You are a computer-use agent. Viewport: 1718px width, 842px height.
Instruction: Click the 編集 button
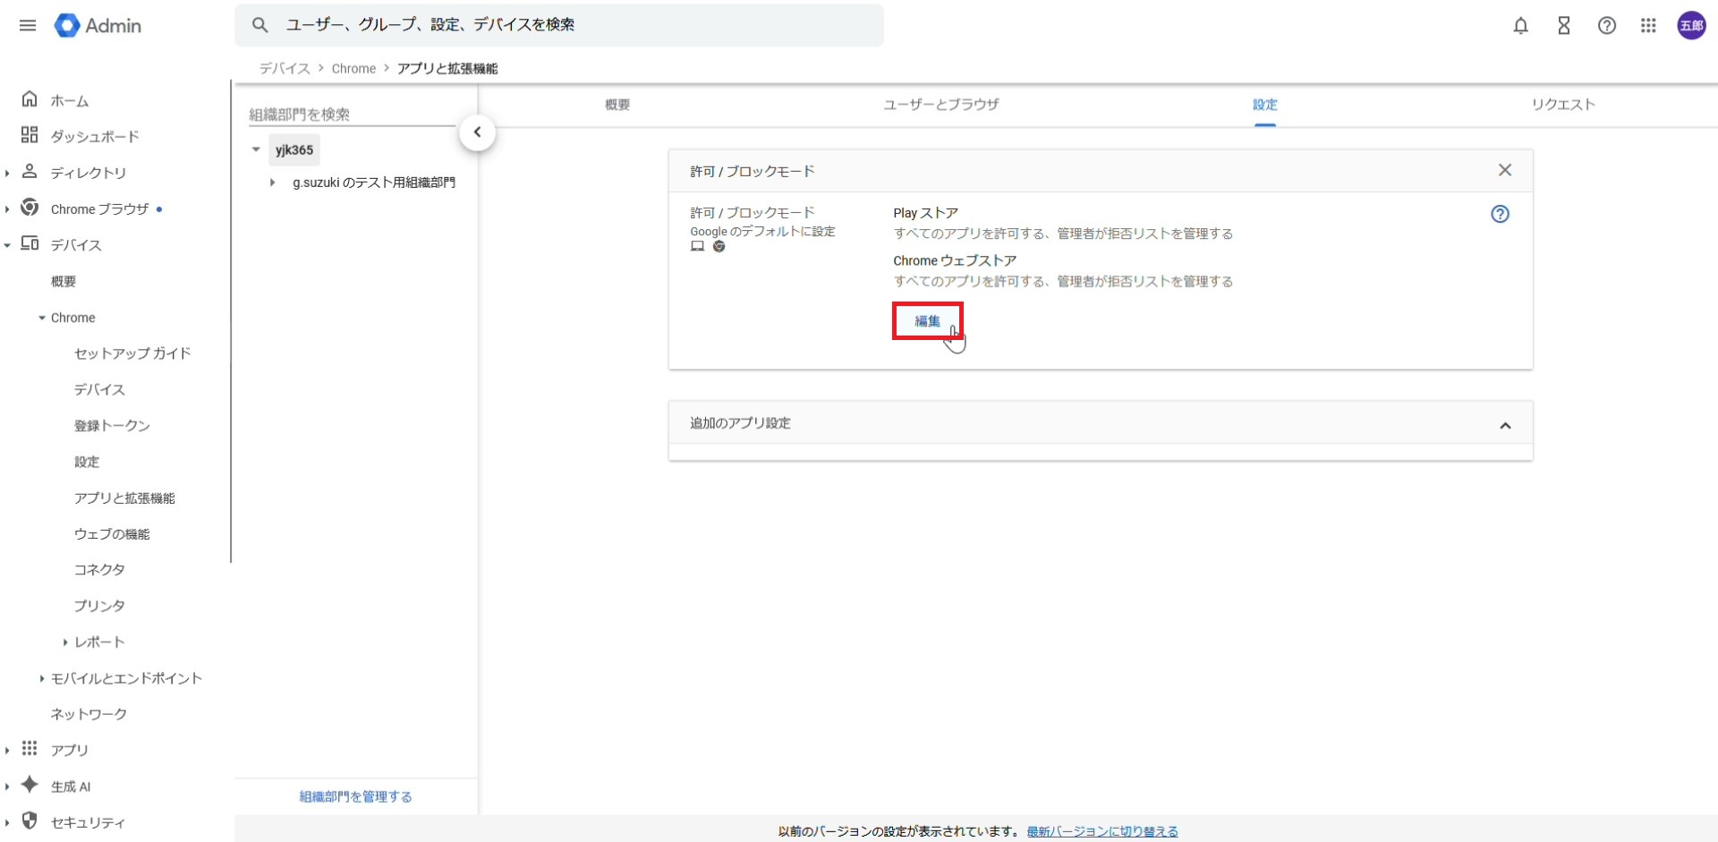click(927, 321)
